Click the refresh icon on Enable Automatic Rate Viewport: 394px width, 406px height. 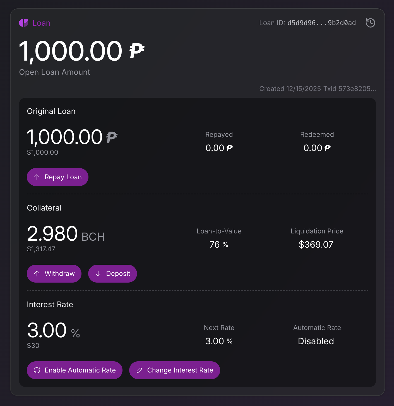point(37,370)
